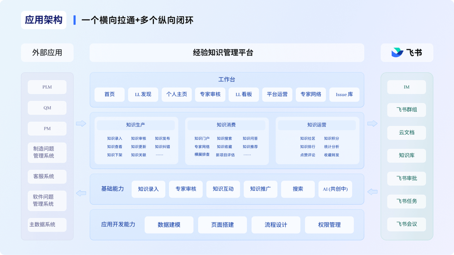Click 知识问答 text
454x255 pixels.
(250, 138)
